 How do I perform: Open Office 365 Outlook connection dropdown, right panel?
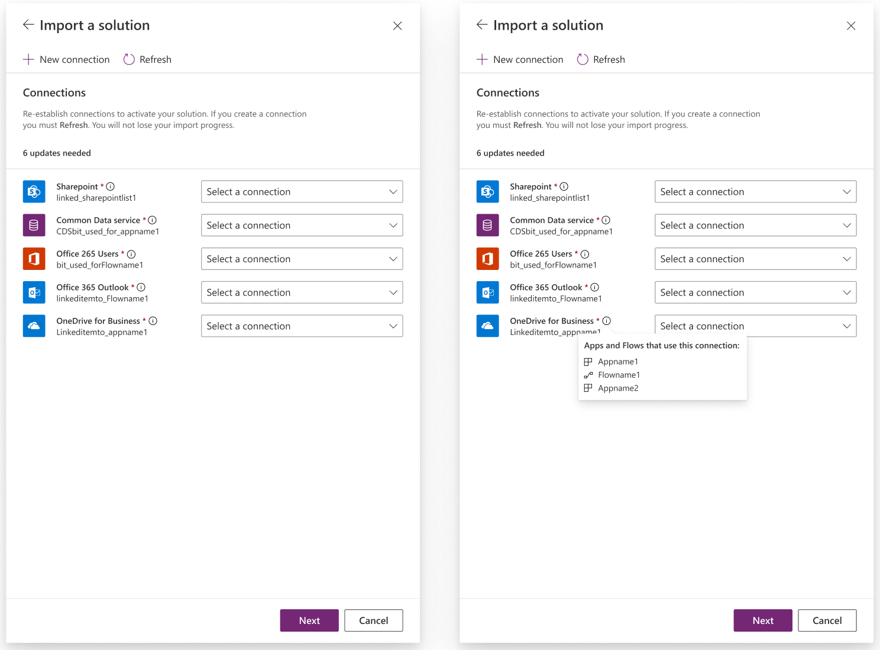click(x=756, y=292)
